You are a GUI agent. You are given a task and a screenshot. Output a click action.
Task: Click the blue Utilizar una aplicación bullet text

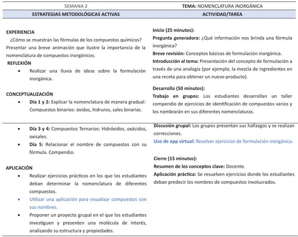tap(88, 203)
